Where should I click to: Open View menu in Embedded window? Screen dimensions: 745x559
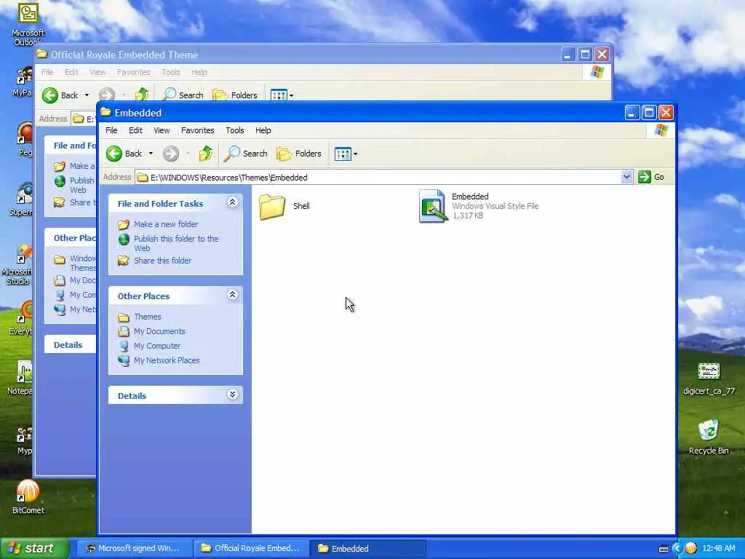pos(162,130)
